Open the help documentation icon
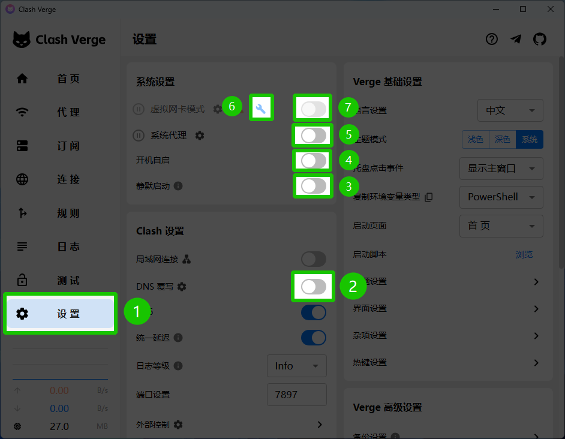 [x=491, y=39]
